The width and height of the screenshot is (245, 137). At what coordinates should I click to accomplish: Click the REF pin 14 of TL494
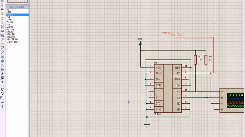(x=185, y=67)
